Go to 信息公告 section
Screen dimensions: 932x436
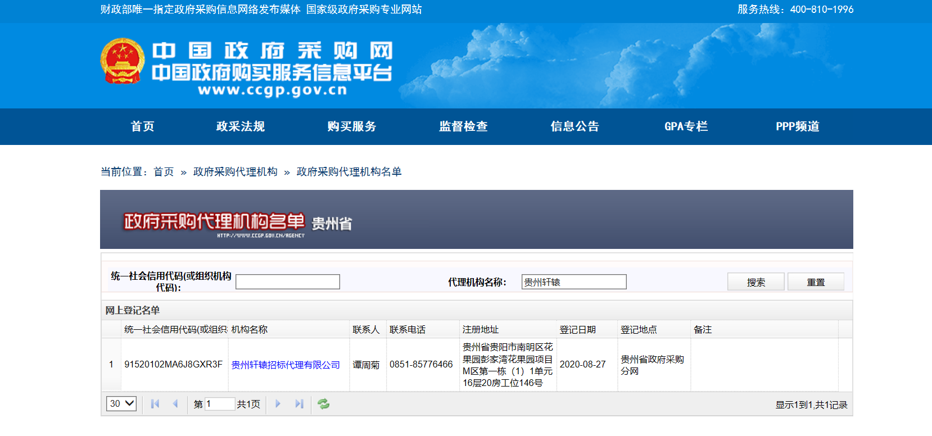coord(574,126)
